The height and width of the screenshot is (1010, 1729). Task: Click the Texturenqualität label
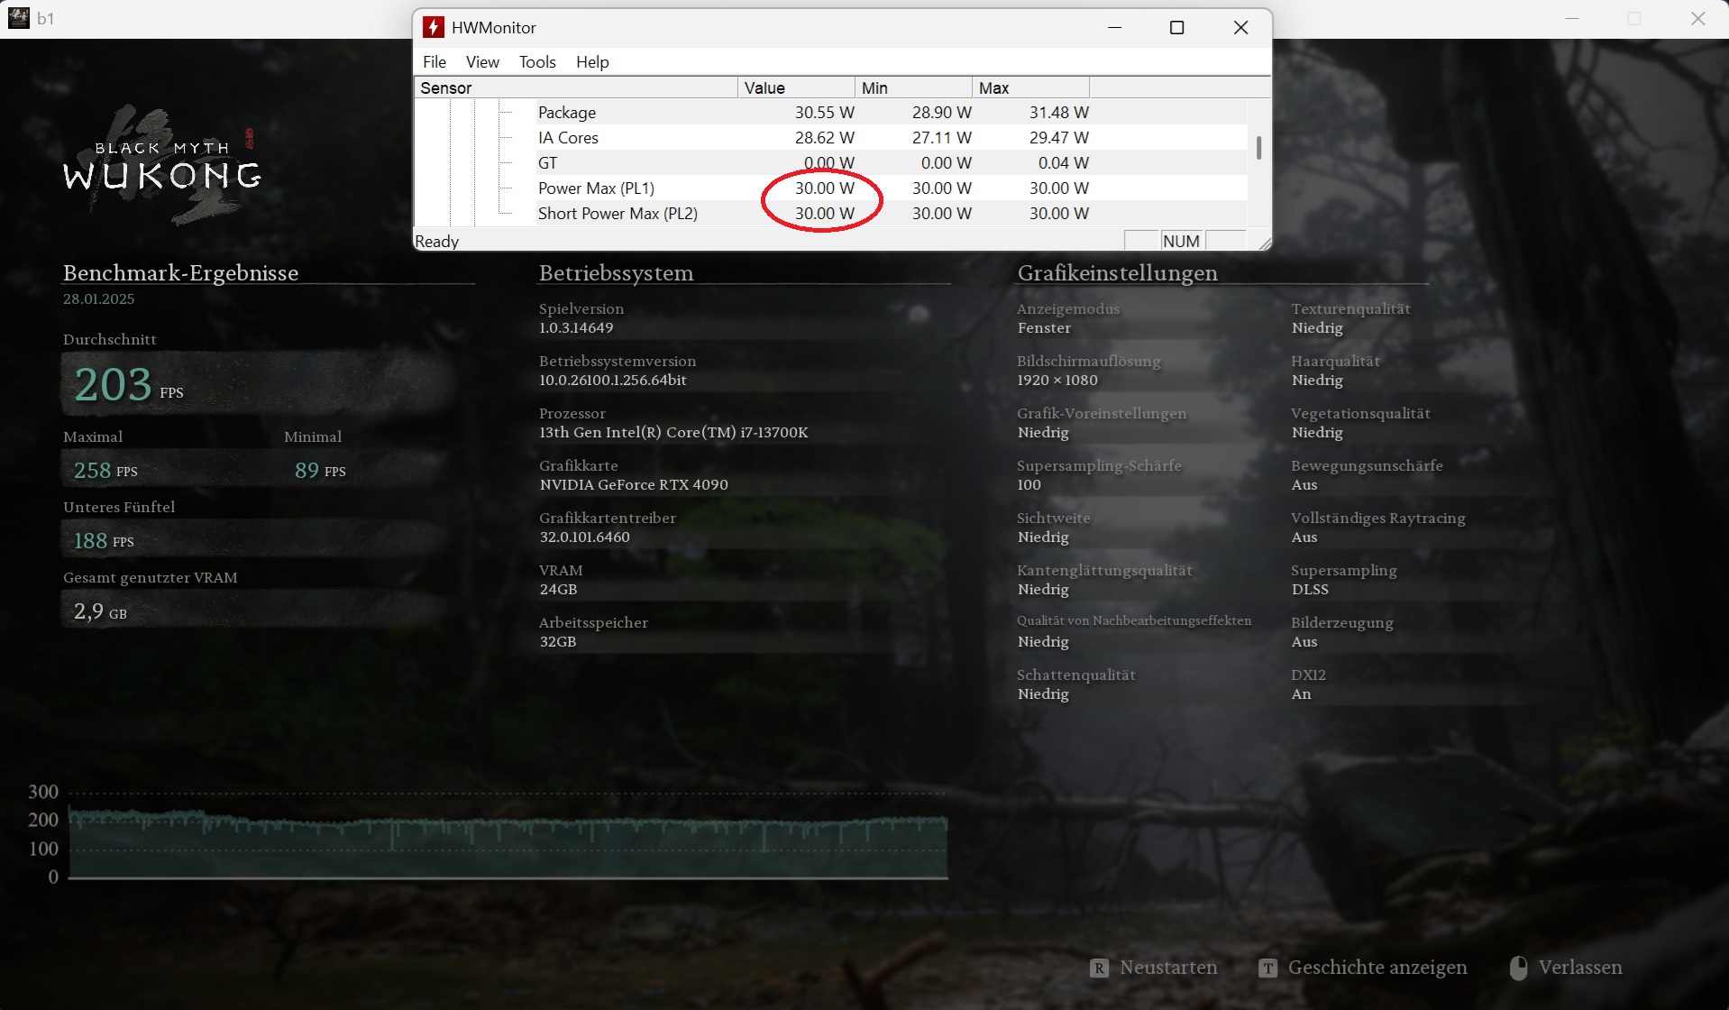[x=1350, y=308]
